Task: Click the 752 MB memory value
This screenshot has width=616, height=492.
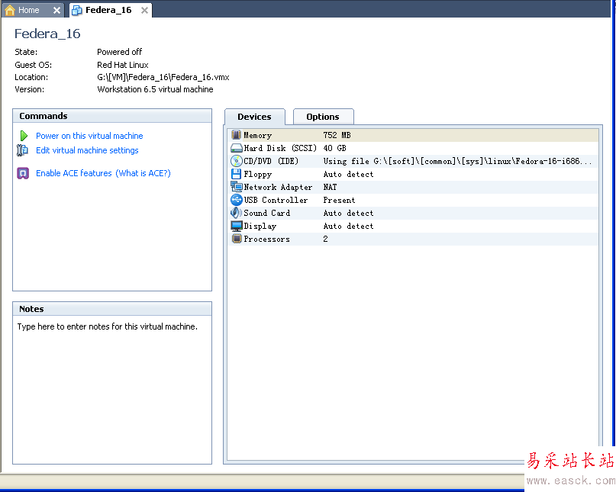Action: [337, 135]
